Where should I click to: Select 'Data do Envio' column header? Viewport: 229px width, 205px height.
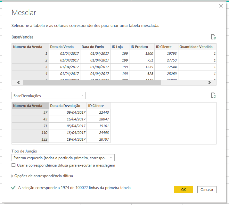point(95,47)
